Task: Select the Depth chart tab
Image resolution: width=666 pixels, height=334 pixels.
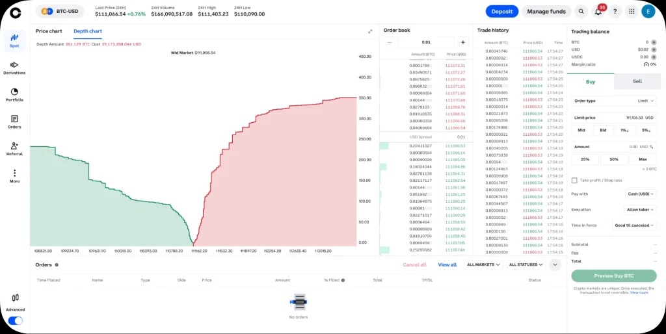Action: pos(87,31)
